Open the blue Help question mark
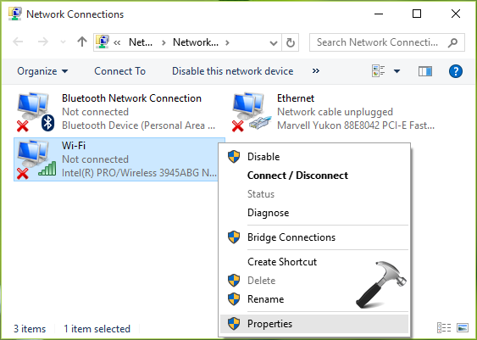477x340 pixels. (456, 71)
